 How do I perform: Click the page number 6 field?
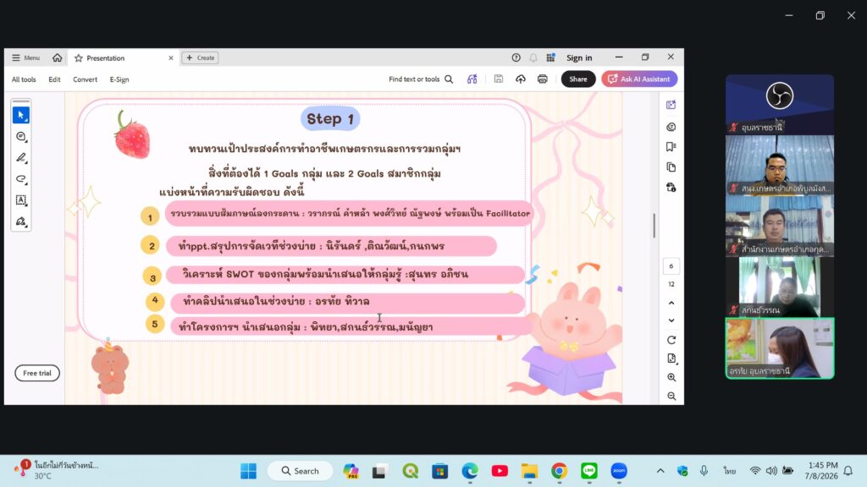(671, 266)
